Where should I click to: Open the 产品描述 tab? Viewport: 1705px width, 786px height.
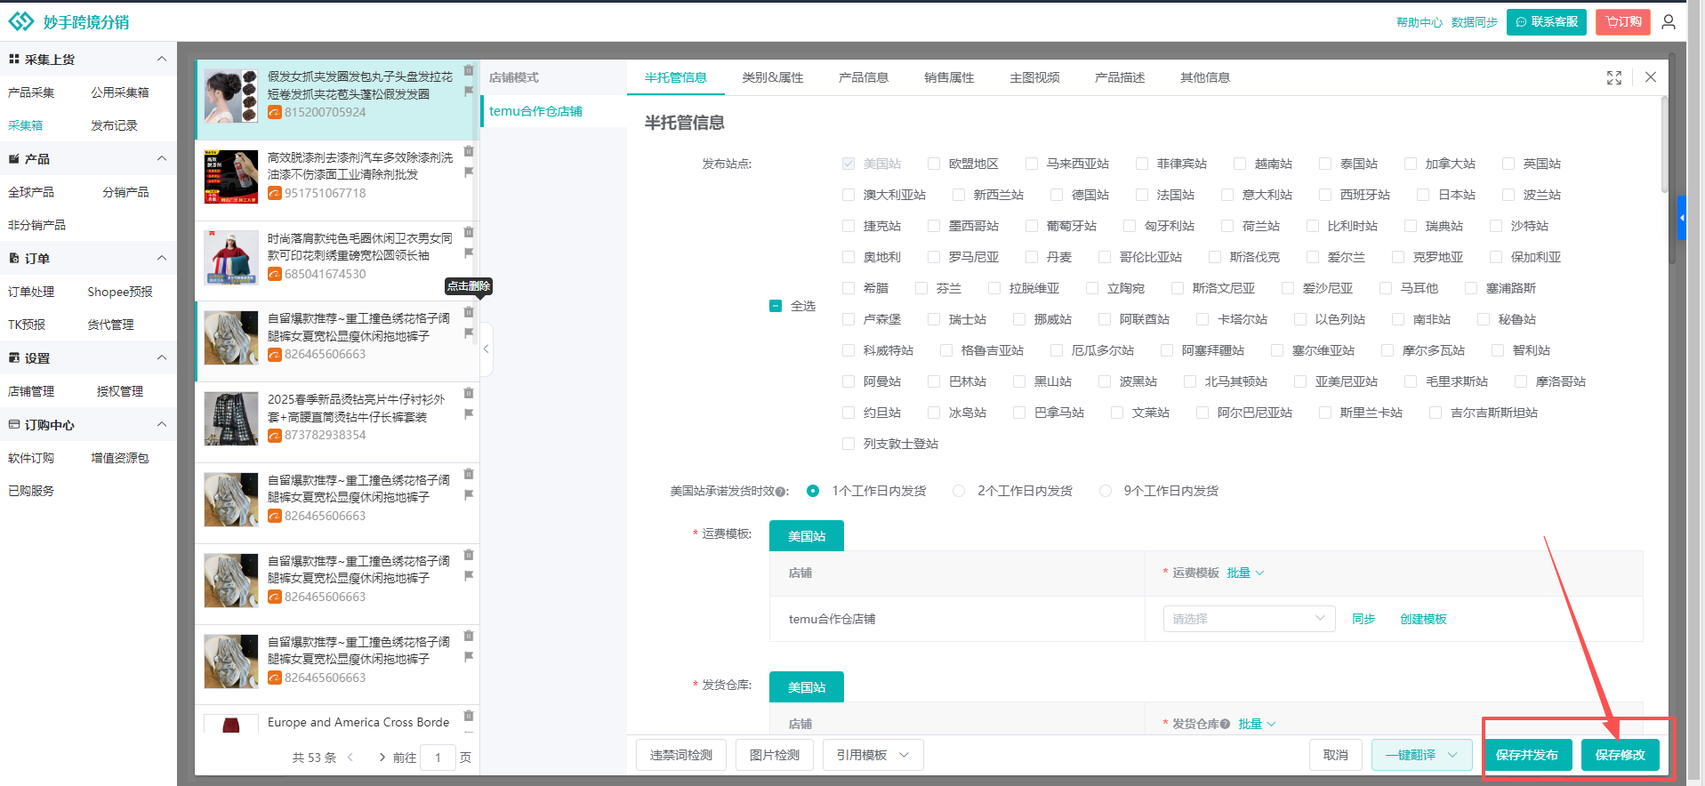point(1119,78)
